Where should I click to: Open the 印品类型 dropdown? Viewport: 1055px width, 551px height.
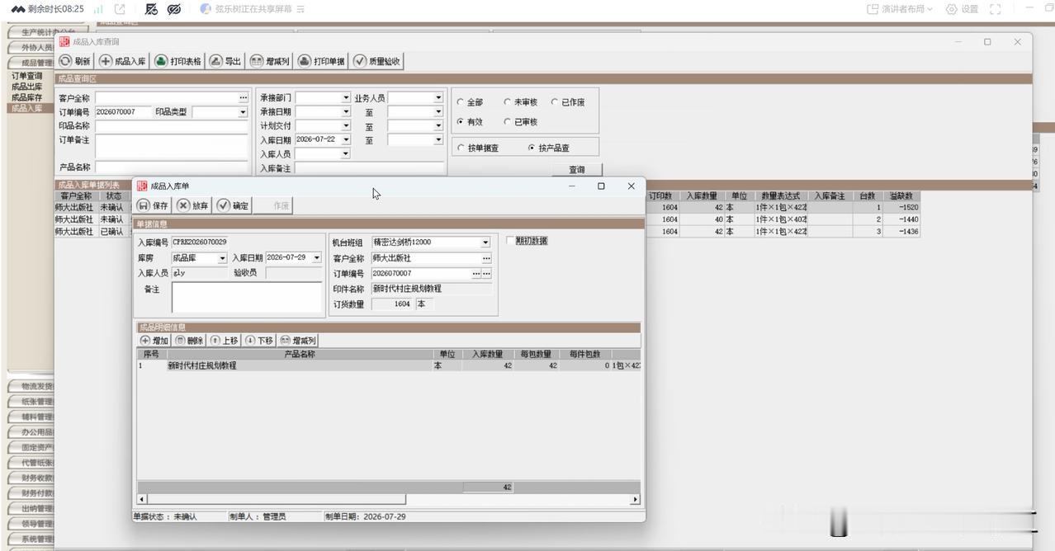coord(243,112)
